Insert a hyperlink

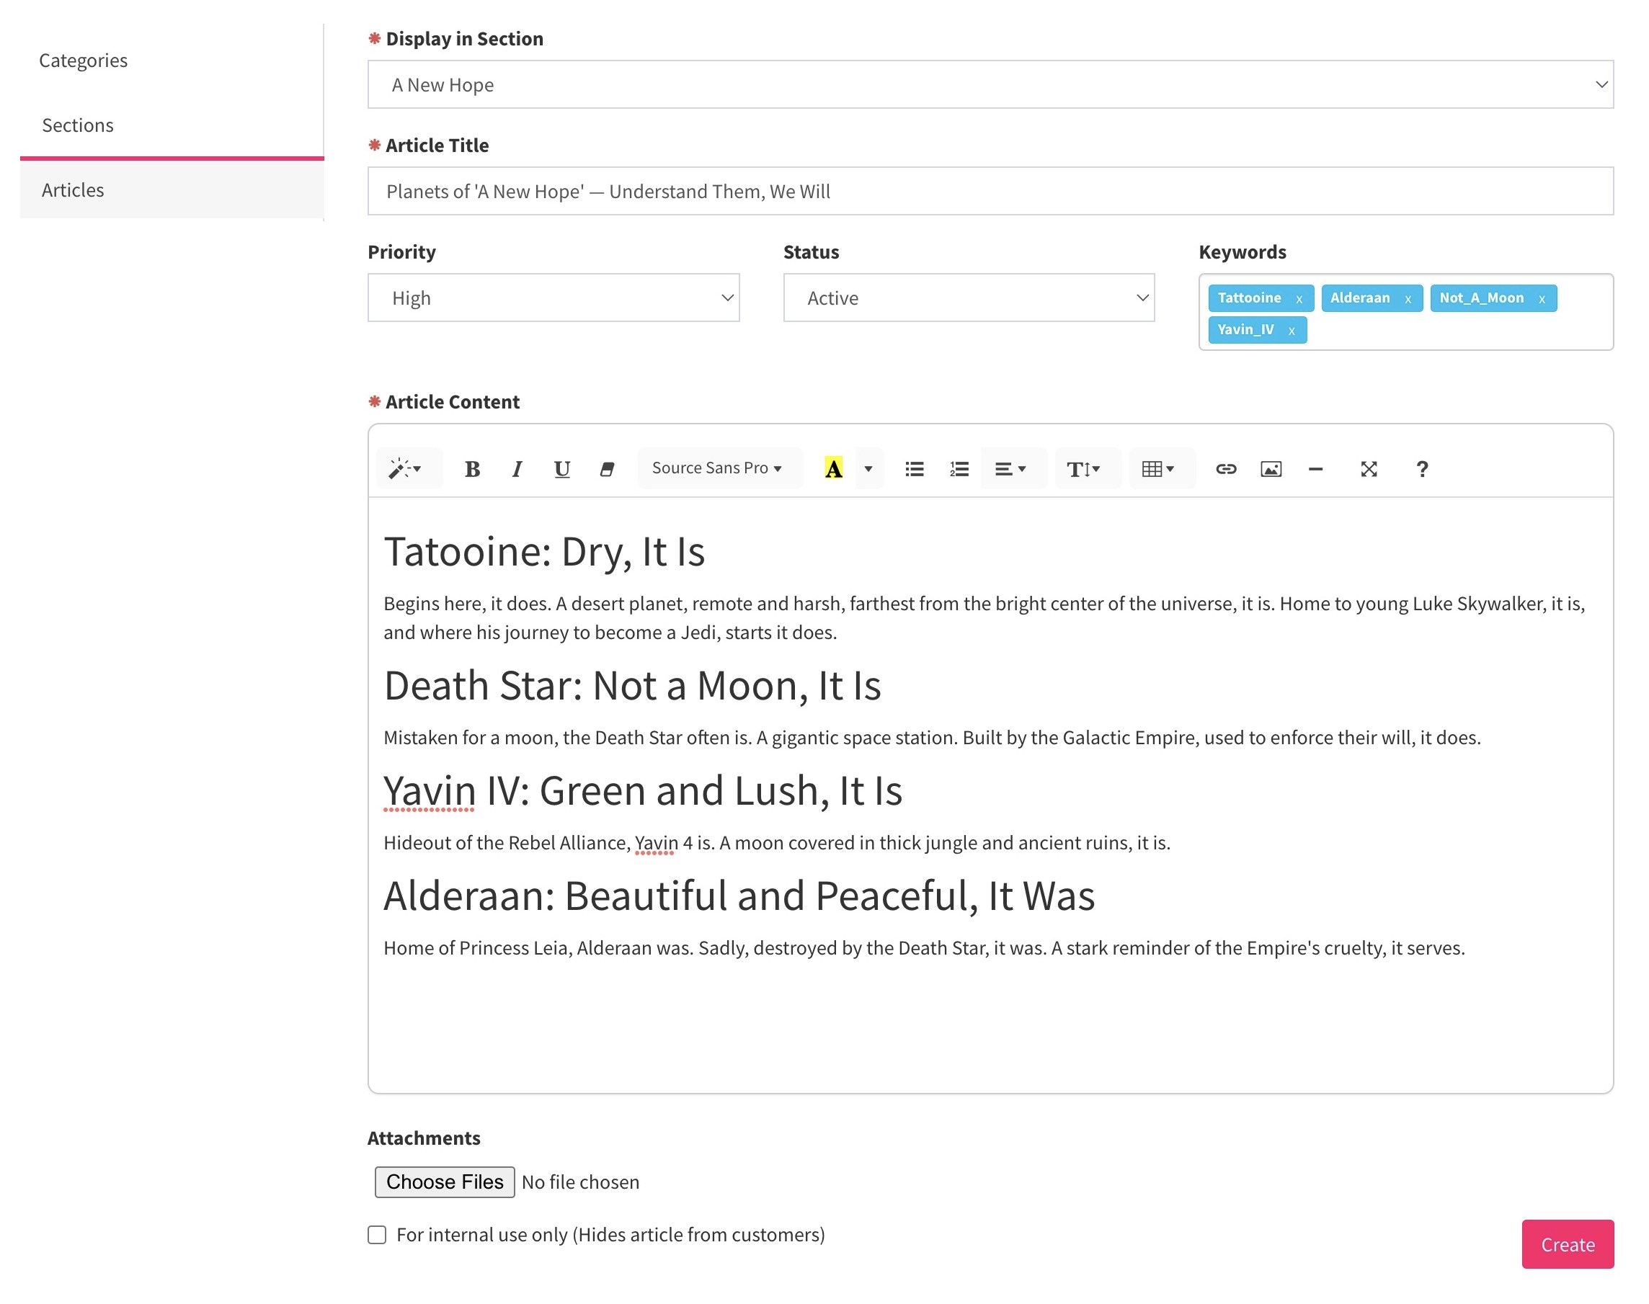point(1226,469)
